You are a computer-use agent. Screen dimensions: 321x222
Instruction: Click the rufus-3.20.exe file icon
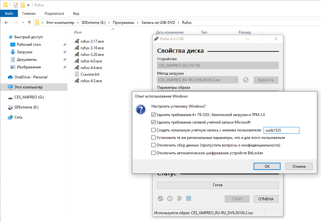[77, 55]
